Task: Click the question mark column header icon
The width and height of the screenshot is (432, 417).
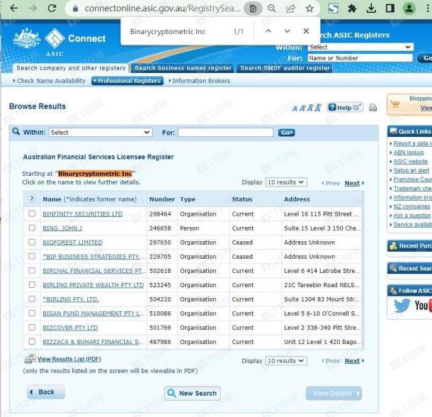Action: (x=32, y=199)
